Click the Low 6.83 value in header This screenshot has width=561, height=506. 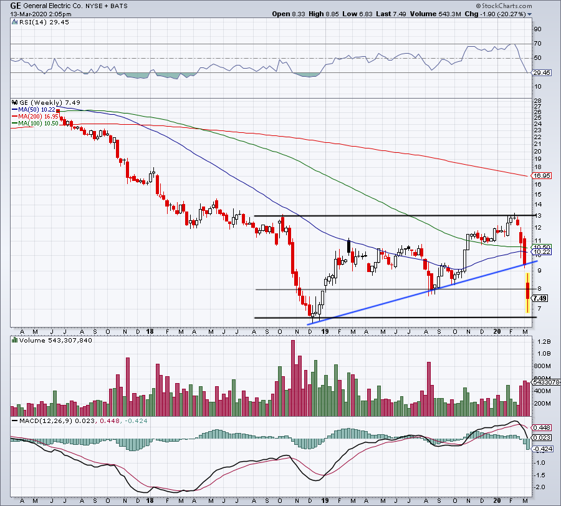coord(357,14)
